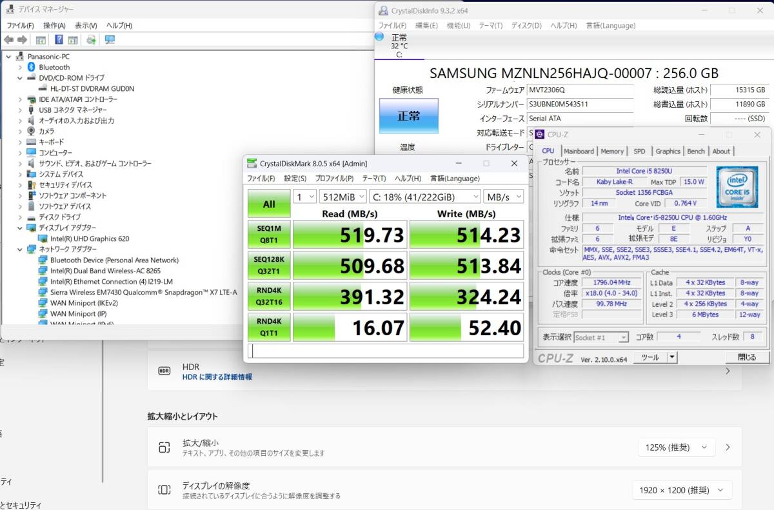The width and height of the screenshot is (774, 510).
Task: Click the Intel Core i5 logo in CPU-Z
Action: click(737, 187)
